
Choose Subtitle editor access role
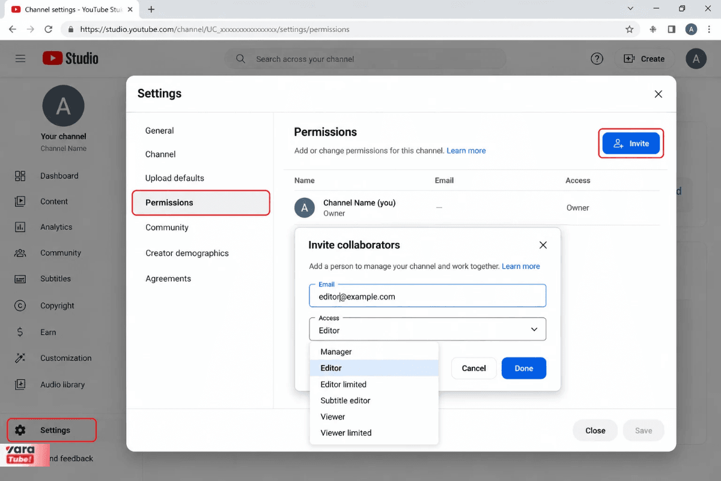click(x=374, y=400)
